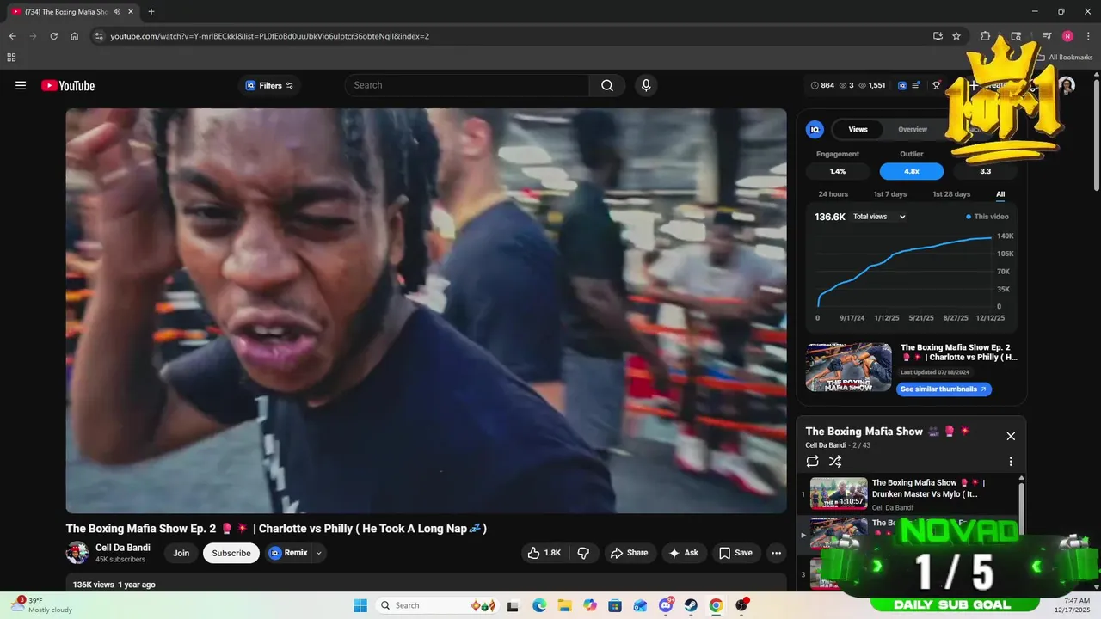Open playlist options three-dot menu

(1011, 462)
